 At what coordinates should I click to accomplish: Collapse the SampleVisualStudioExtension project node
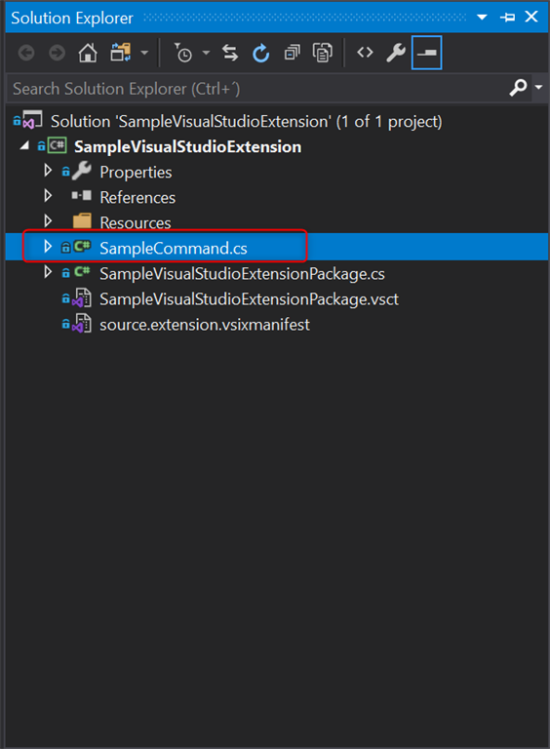24,145
